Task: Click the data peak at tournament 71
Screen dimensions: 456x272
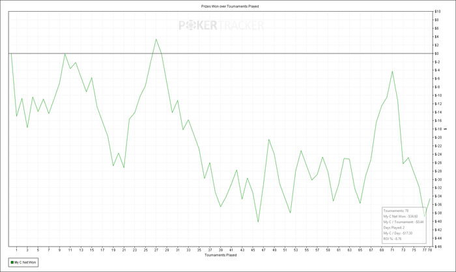Action: (x=392, y=71)
